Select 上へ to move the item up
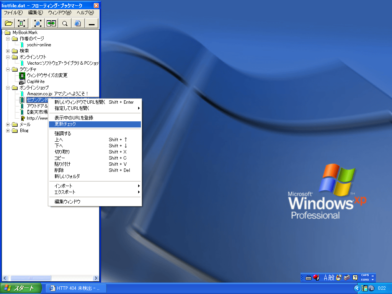392x294 pixels. click(x=95, y=139)
